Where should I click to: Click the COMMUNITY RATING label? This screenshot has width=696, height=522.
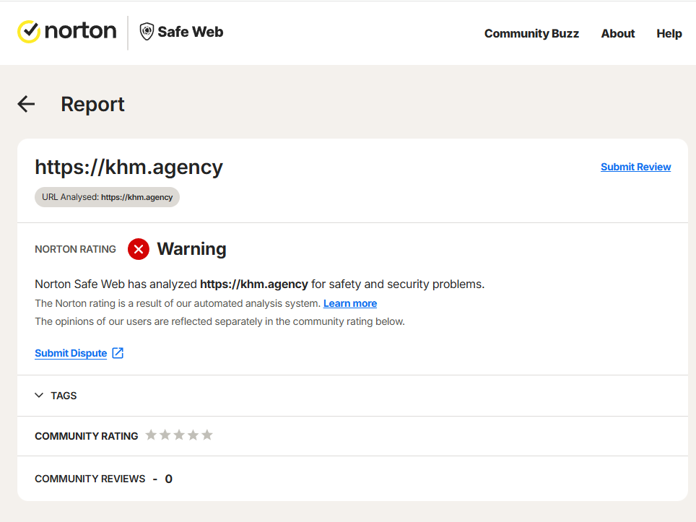coord(87,436)
